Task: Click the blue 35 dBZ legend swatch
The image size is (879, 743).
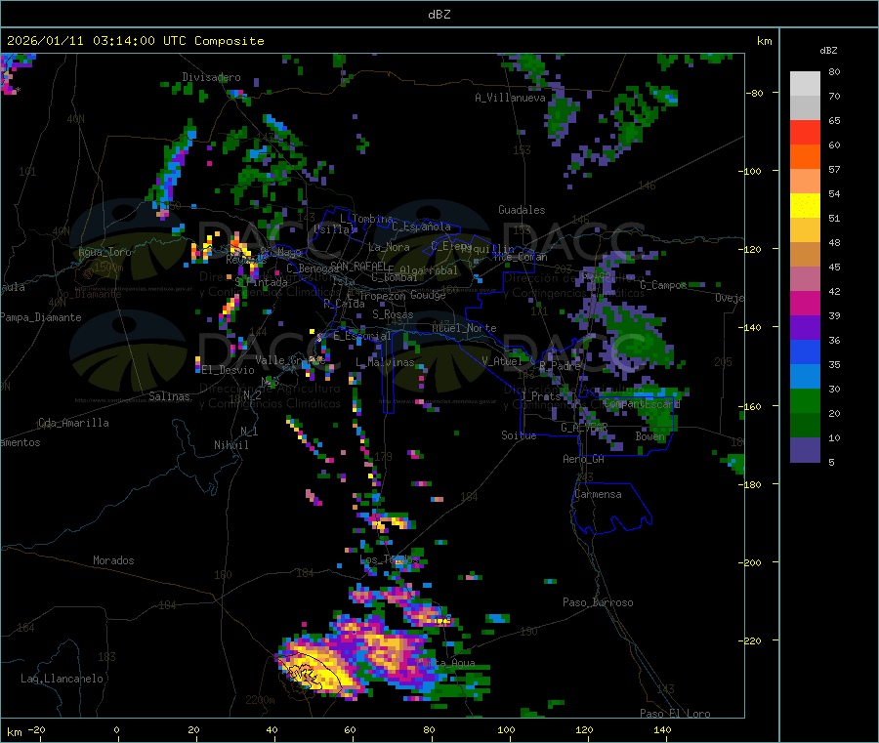Action: coord(805,351)
